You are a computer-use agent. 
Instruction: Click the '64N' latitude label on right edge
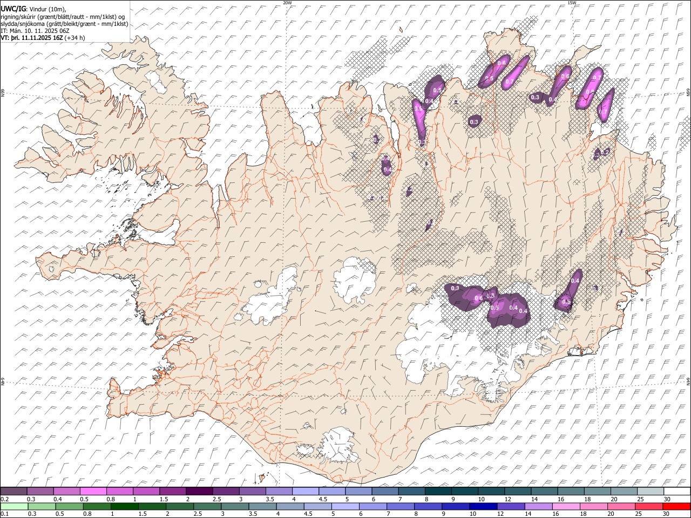(688, 380)
